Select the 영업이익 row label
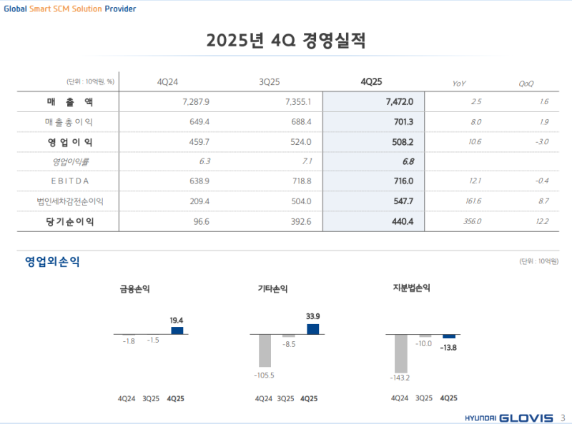This screenshot has height=424, width=572. pos(69,142)
